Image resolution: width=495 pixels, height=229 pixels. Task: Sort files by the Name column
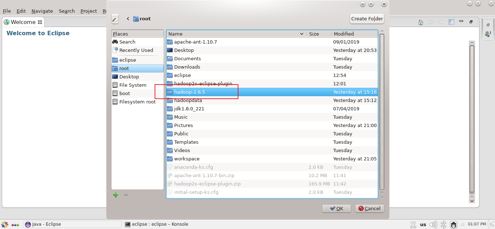point(236,34)
